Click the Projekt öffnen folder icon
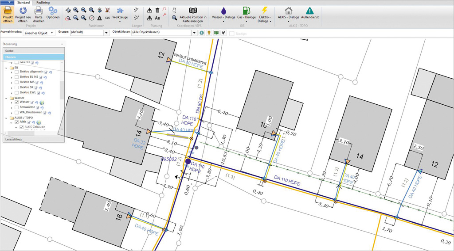 [8, 11]
